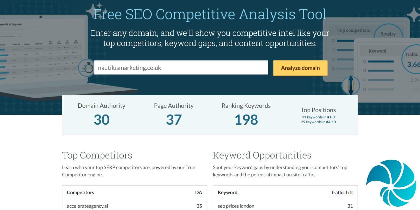Click the Traffic Lift column header
Image resolution: width=420 pixels, height=210 pixels.
[342, 192]
